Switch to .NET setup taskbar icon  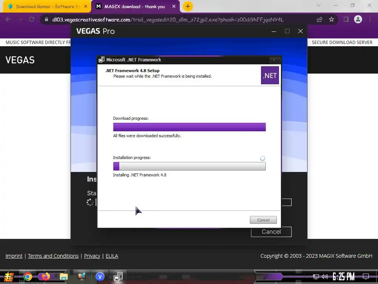(x=118, y=277)
